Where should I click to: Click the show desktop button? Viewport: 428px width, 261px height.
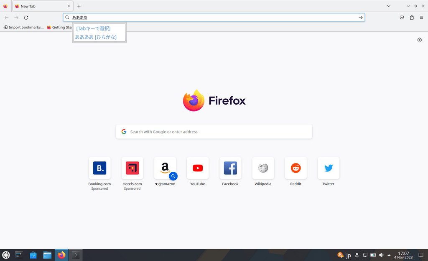point(421,255)
